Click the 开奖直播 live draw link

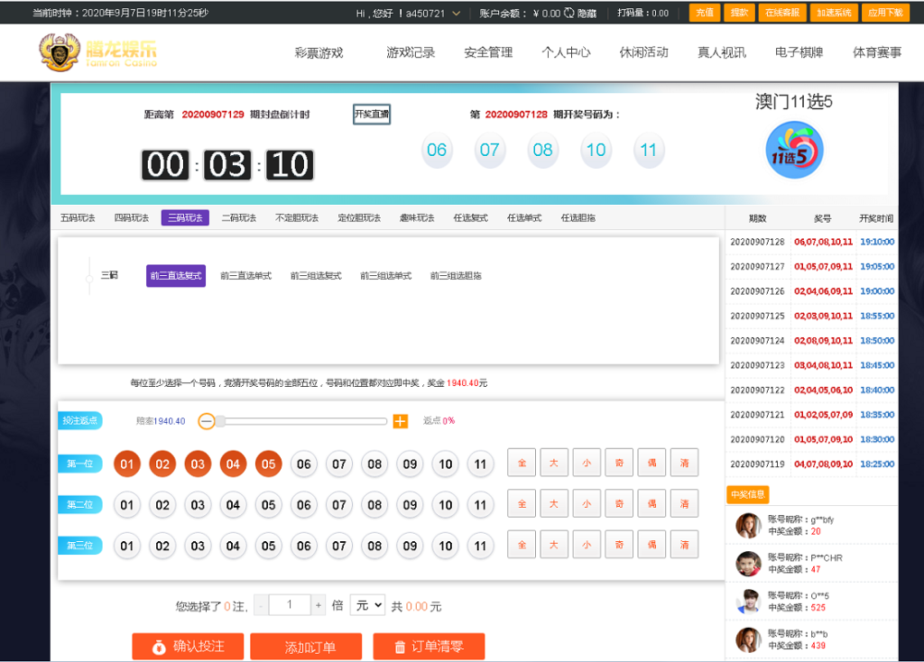pyautogui.click(x=371, y=115)
